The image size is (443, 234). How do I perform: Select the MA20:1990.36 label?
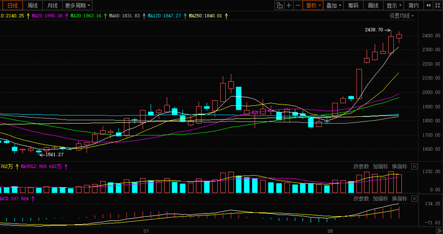[x=47, y=16]
